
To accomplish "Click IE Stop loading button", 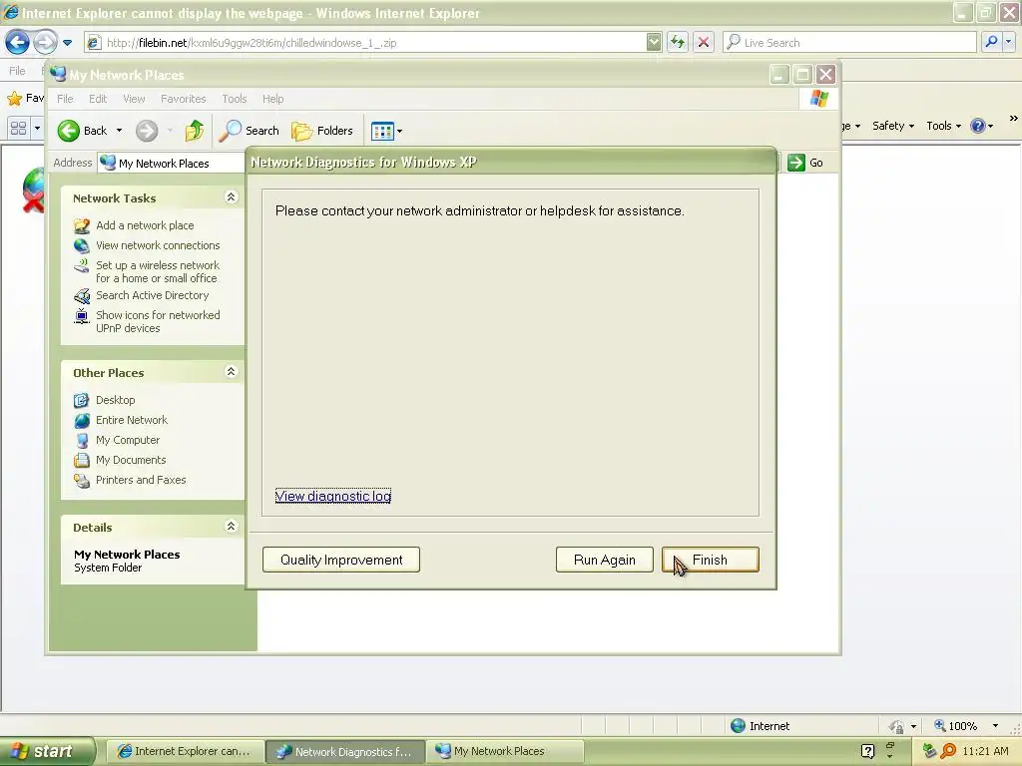I will (704, 42).
